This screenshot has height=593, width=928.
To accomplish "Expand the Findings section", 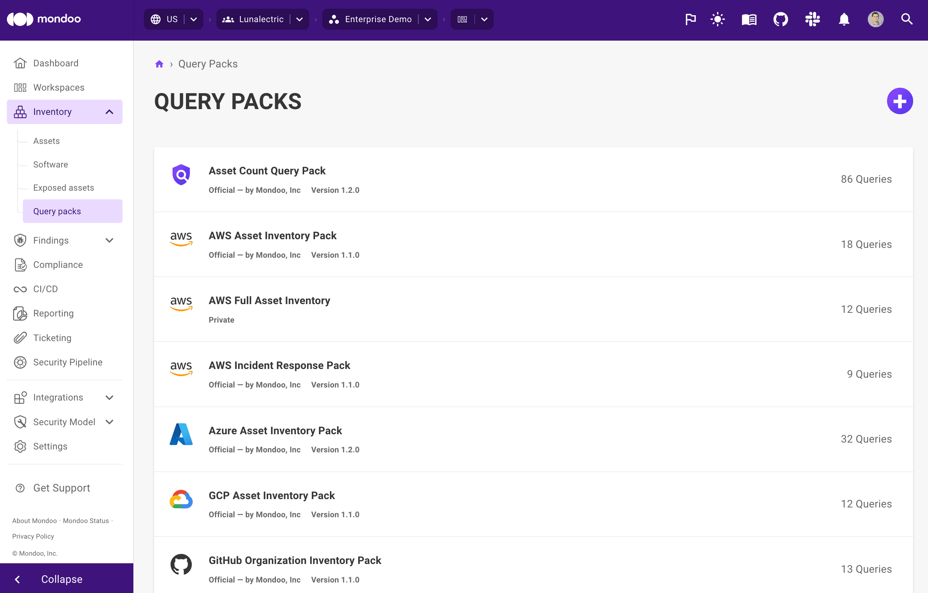I will point(109,240).
